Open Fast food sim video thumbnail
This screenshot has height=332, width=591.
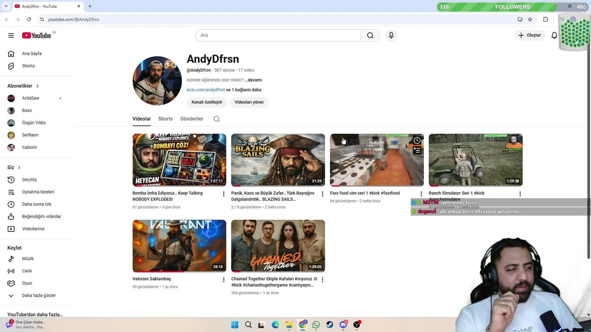pyautogui.click(x=377, y=160)
